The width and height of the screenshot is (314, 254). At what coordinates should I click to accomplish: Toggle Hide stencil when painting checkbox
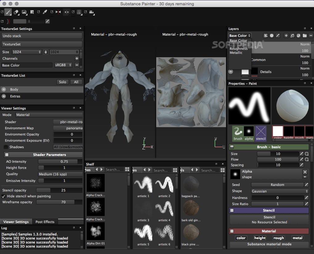tap(3, 196)
